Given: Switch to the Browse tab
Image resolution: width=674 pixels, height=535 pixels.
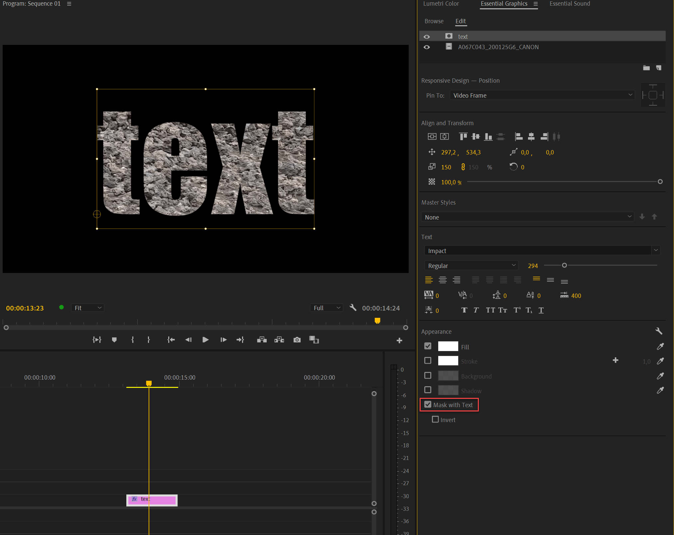Looking at the screenshot, I should 434,21.
